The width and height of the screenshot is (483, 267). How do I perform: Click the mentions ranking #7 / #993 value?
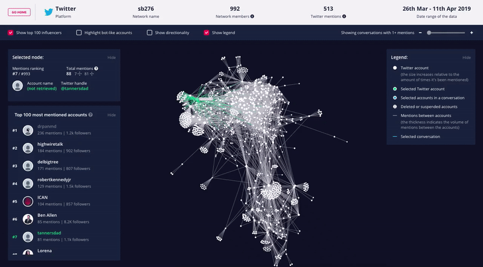pyautogui.click(x=21, y=74)
